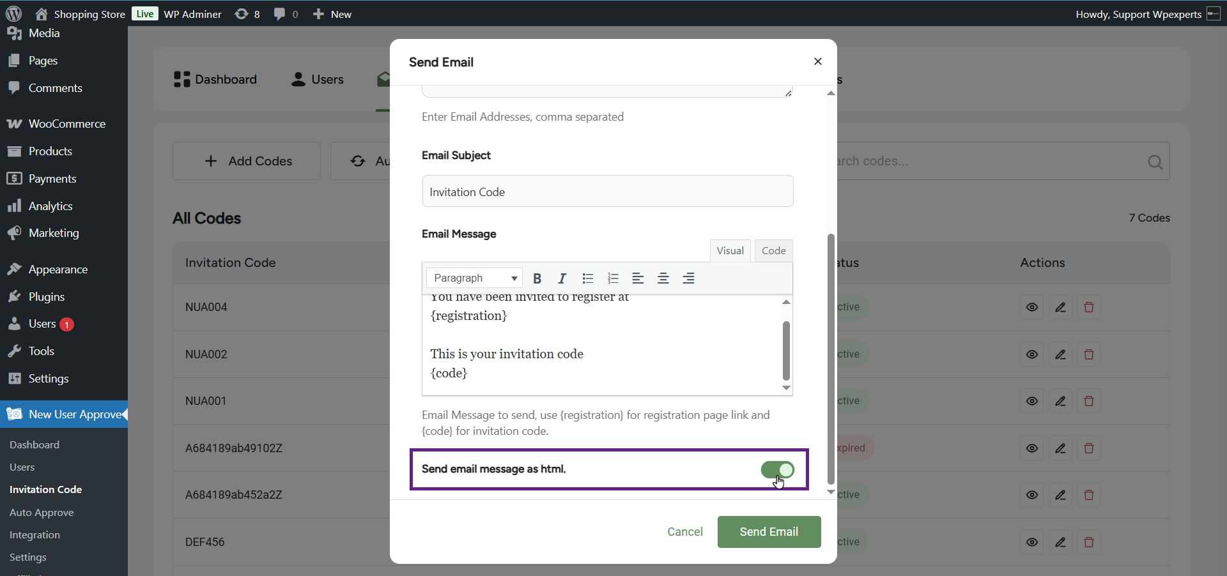Insert a bulleted list in editor
This screenshot has width=1227, height=576.
coord(588,278)
